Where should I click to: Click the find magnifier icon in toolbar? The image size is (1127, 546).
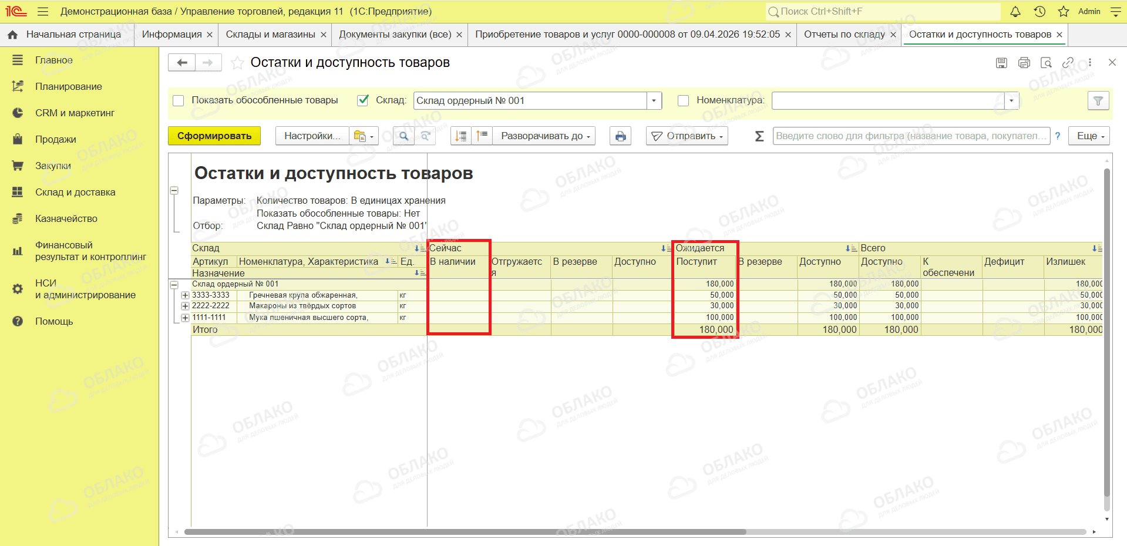pyautogui.click(x=403, y=136)
